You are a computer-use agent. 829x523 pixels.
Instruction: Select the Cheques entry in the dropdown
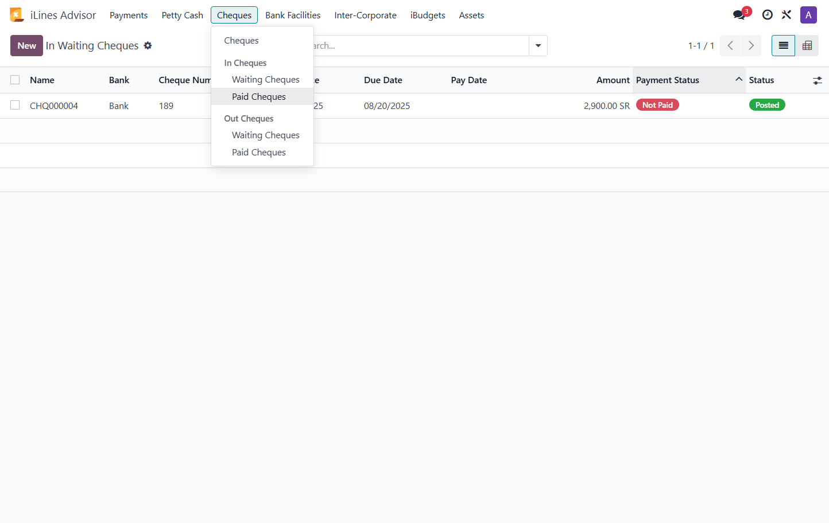click(x=262, y=41)
